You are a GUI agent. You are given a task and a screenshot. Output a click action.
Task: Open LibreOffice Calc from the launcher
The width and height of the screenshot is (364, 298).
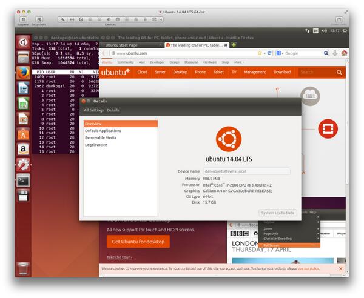pyautogui.click(x=23, y=104)
